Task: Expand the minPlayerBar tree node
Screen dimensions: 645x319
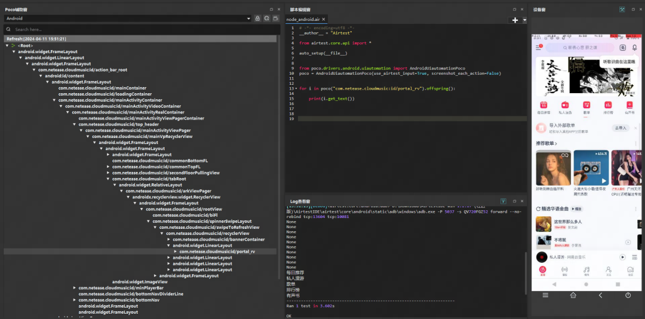Action: 75,288
